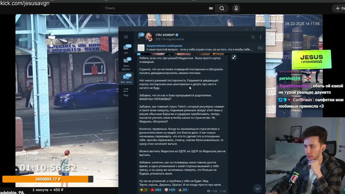Toggle the clown reaction with 1439

[x=170, y=190]
